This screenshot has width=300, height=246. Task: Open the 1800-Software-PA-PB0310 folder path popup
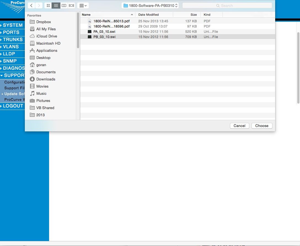(150, 6)
